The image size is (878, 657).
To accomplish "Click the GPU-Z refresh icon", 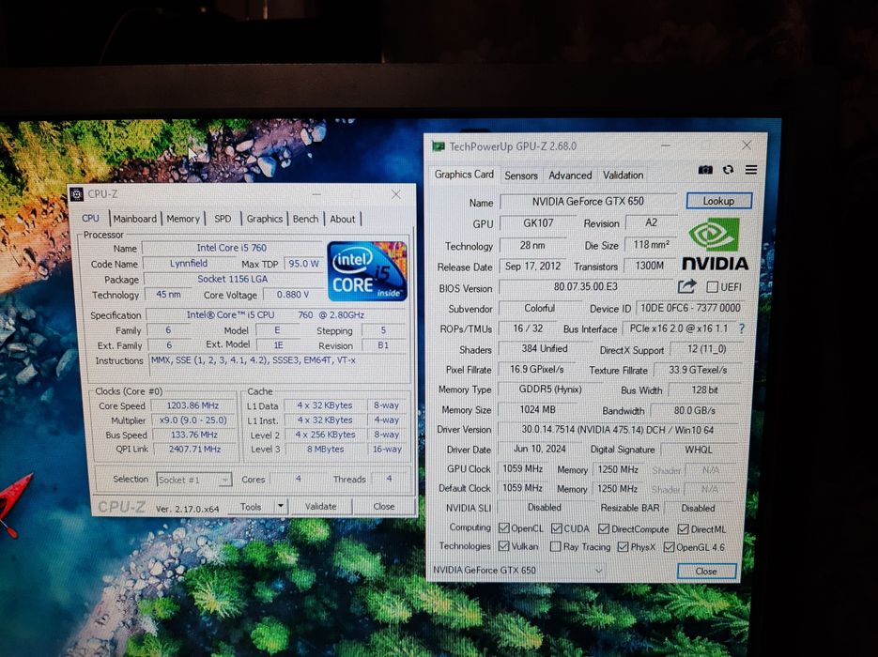I will point(728,170).
